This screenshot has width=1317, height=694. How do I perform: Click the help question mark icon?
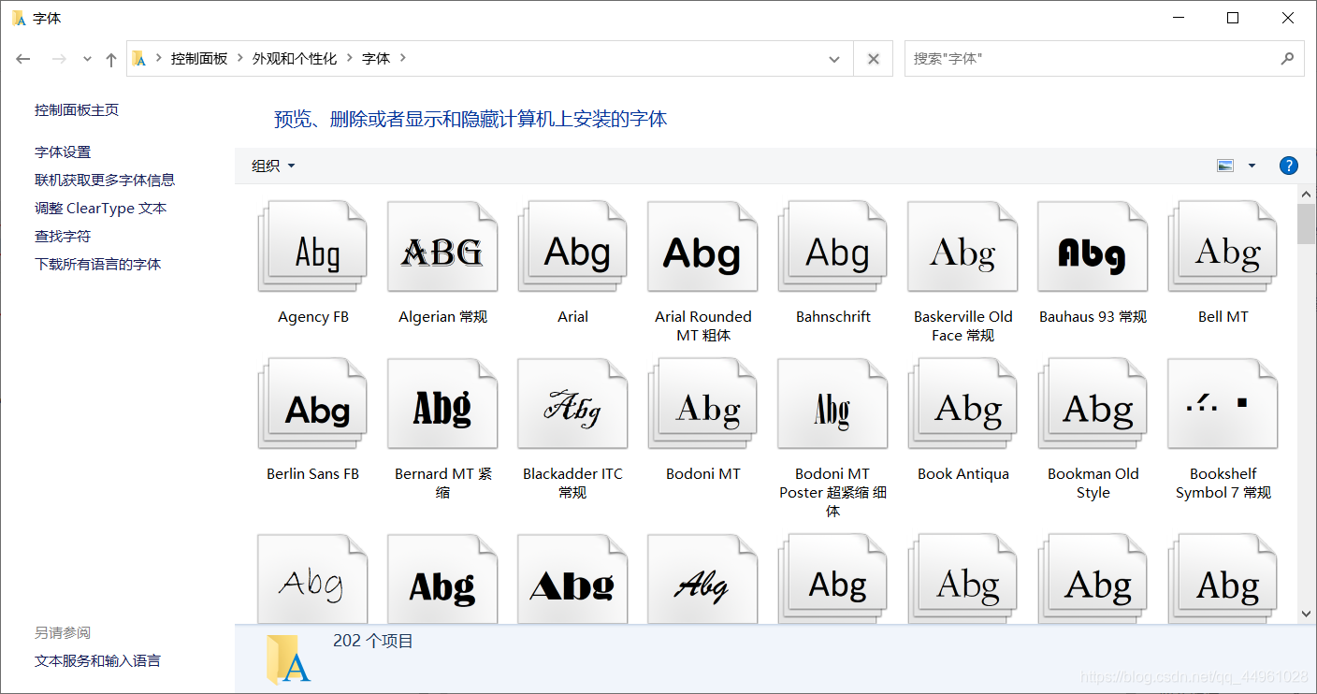tap(1288, 166)
